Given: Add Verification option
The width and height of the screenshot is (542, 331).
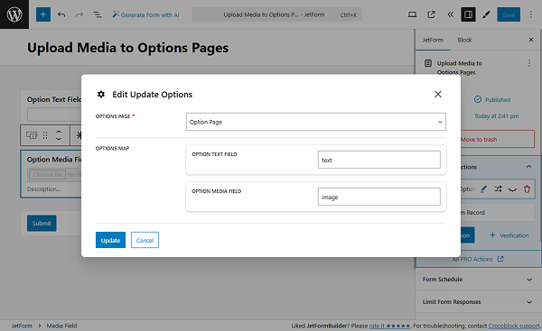Looking at the screenshot, I should click(509, 235).
